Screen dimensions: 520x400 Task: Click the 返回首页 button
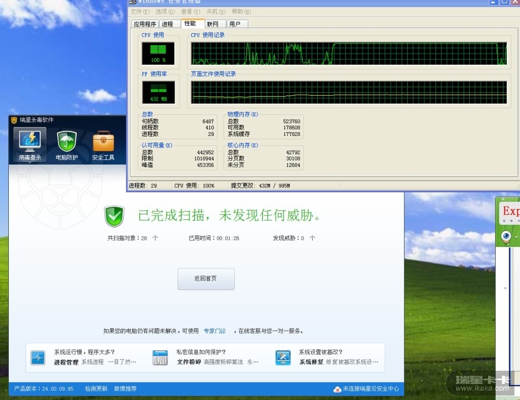[x=206, y=278]
